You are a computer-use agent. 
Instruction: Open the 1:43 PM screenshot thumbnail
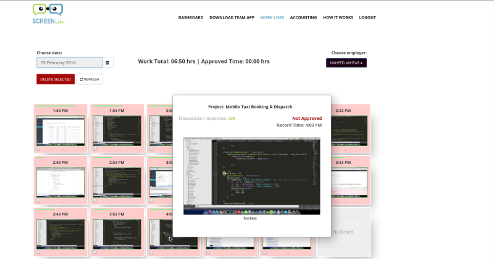click(x=61, y=130)
